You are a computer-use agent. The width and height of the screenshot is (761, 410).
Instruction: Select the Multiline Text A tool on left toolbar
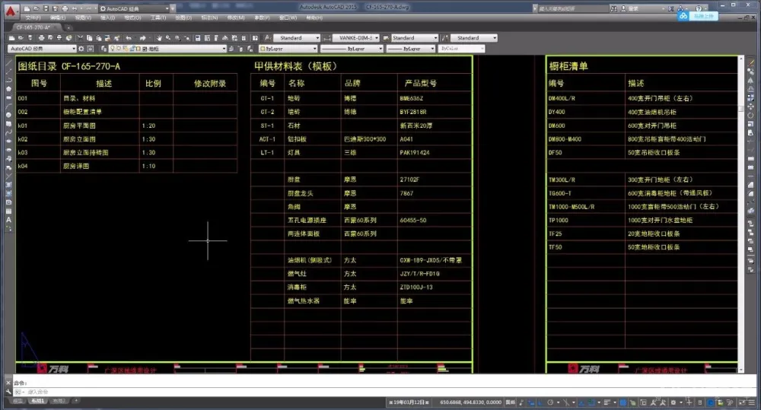[x=8, y=220]
